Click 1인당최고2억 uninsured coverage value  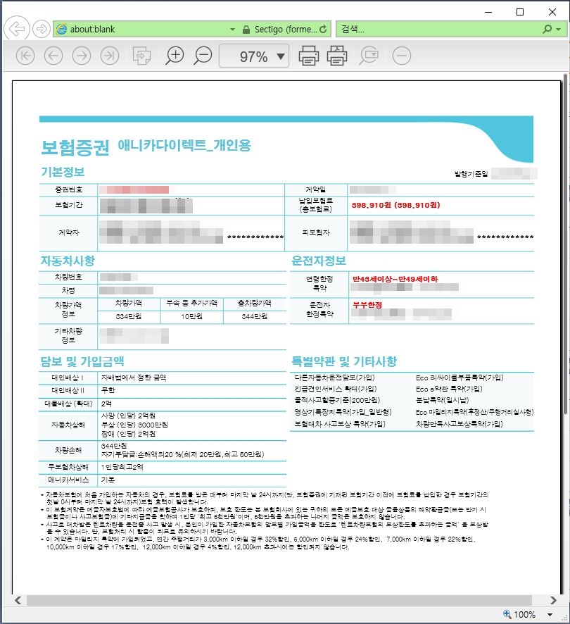click(x=122, y=467)
